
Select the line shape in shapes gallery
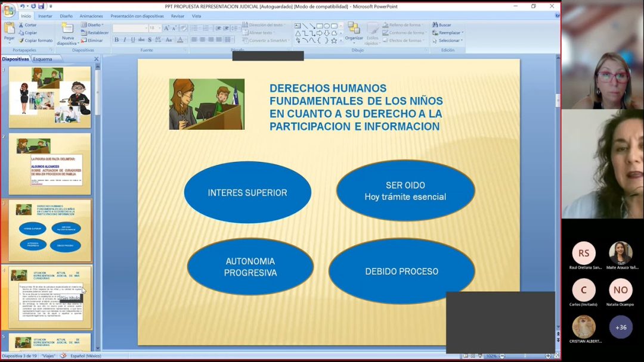click(x=305, y=26)
